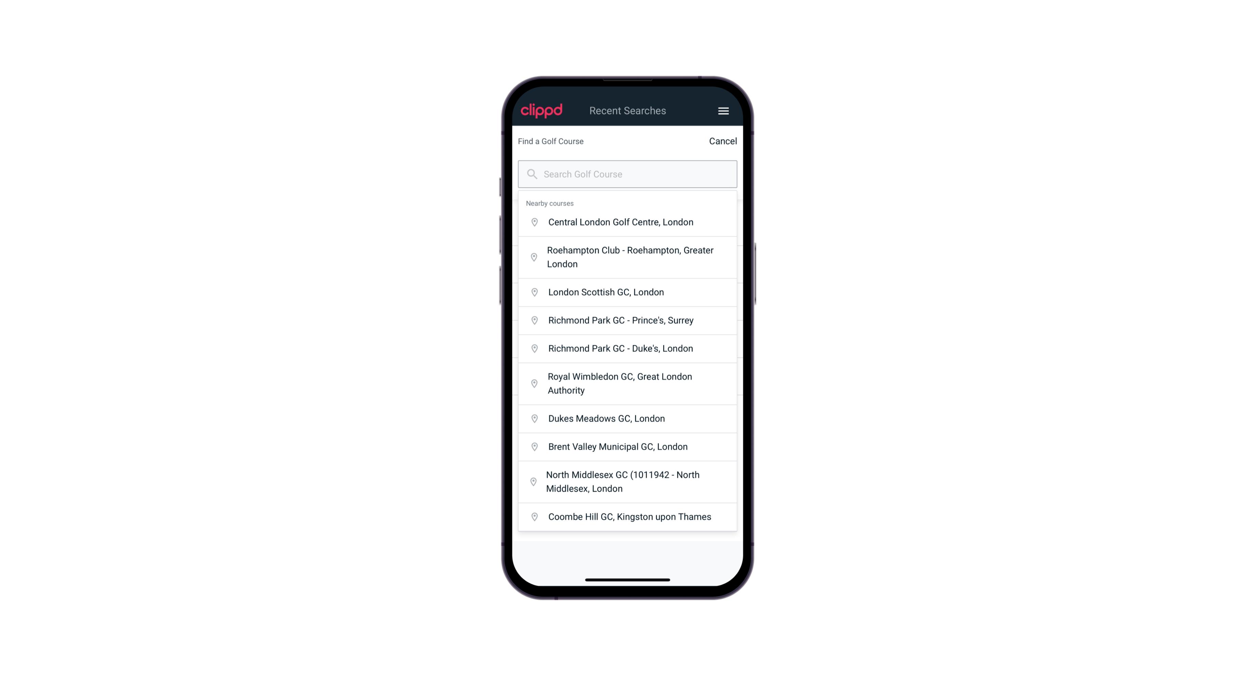The width and height of the screenshot is (1256, 676).
Task: Click the Search Golf Course input field
Action: click(627, 173)
